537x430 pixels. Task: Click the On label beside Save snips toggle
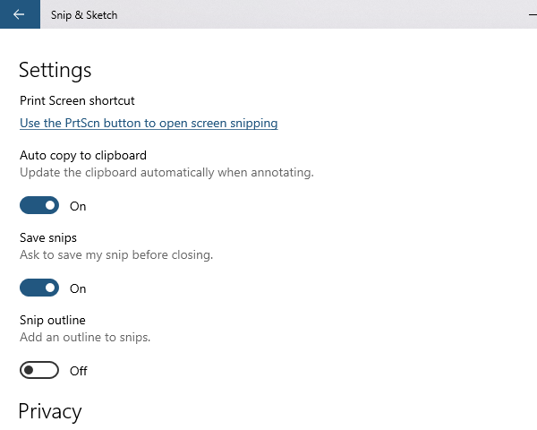[x=78, y=288]
